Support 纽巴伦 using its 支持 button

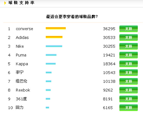tap(128, 81)
